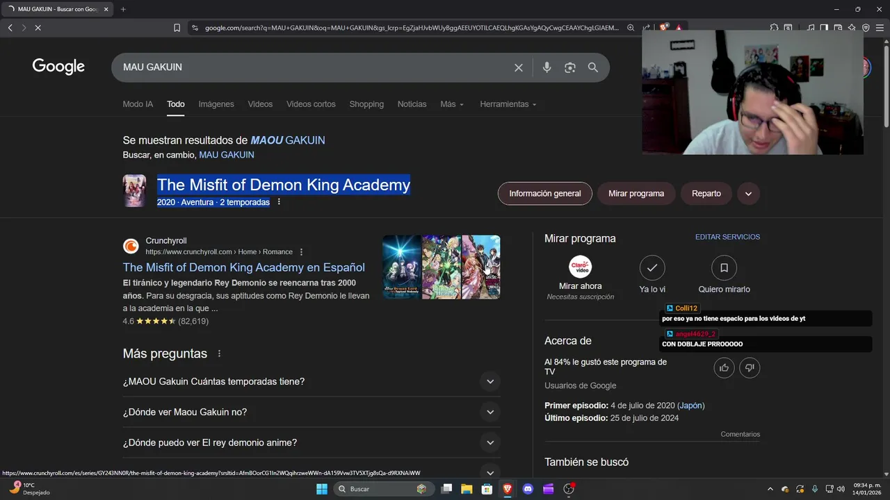
Task: Start voice search with the microphone icon
Action: click(547, 67)
